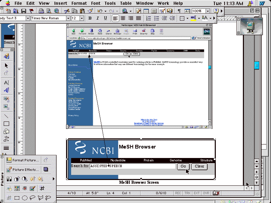The image size is (271, 203).
Task: Click the Red Eye Removal tool
Action: pos(25,188)
